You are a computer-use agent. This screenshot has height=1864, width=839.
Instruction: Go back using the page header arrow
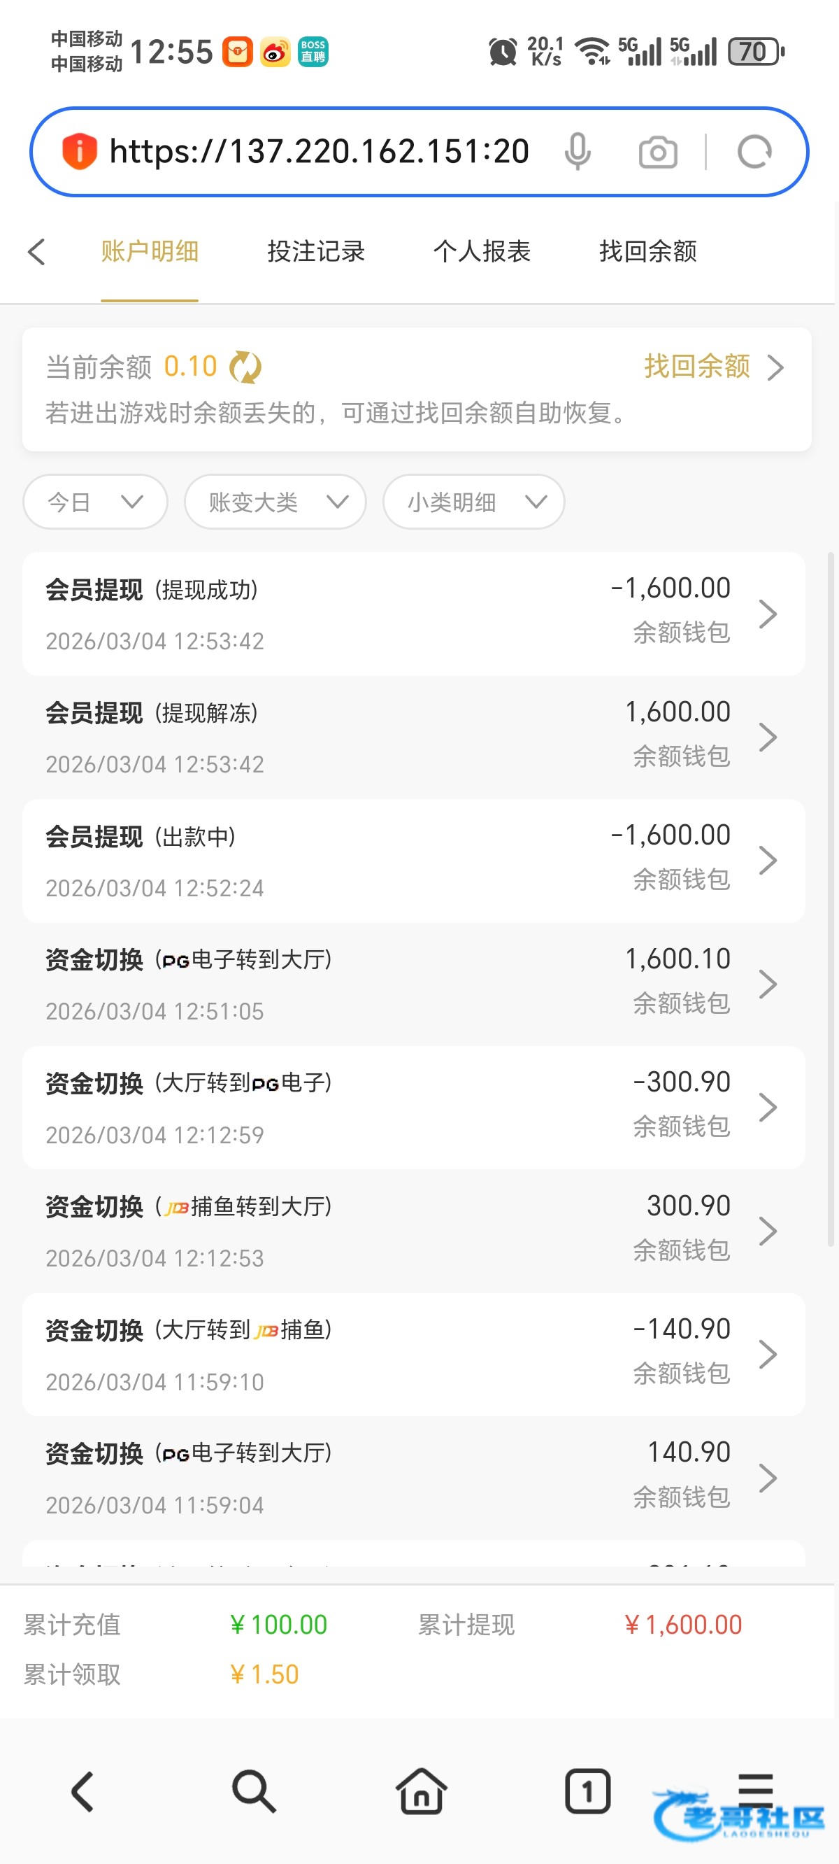coord(37,252)
